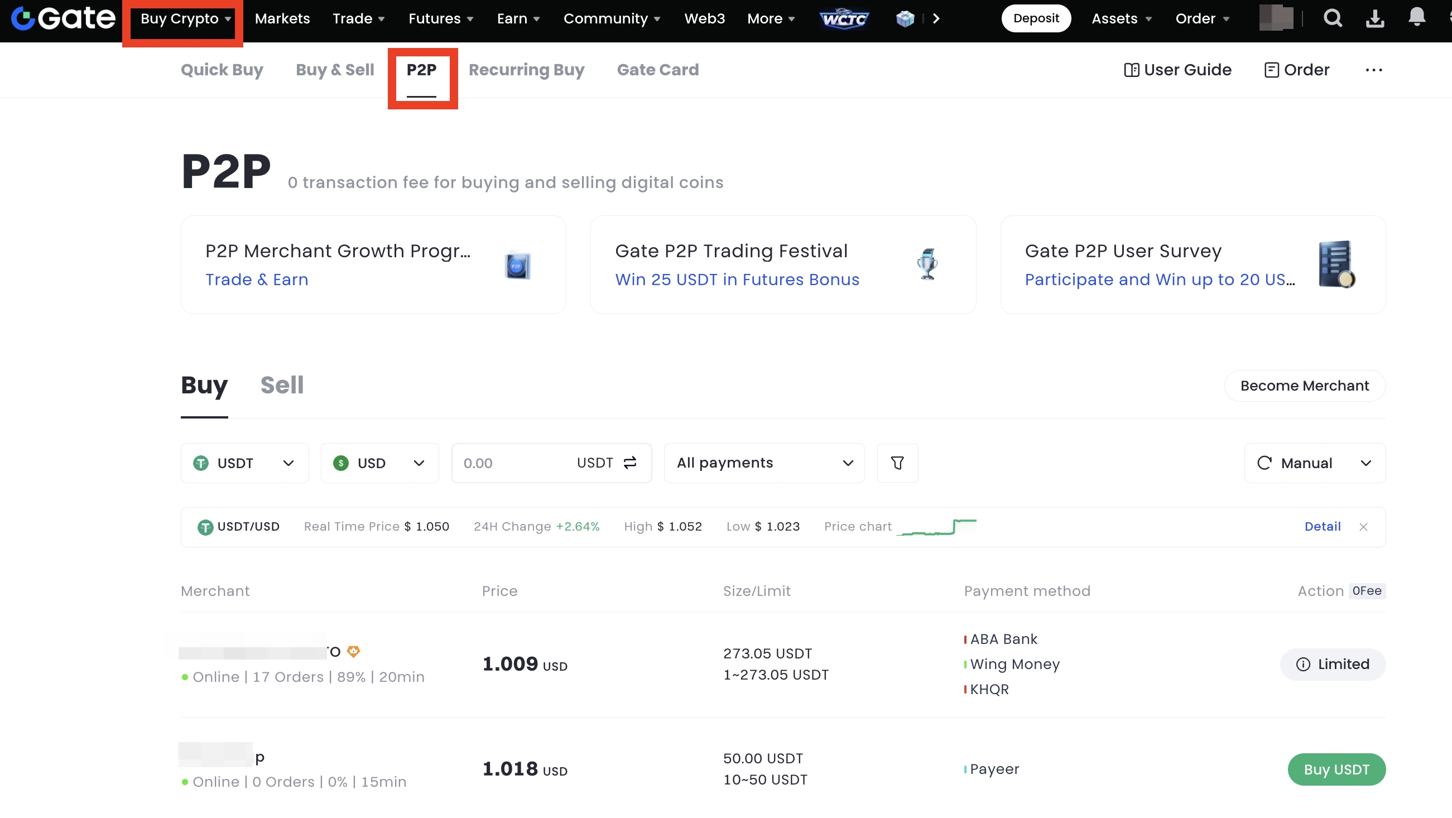Click the filter funnel icon
The height and width of the screenshot is (818, 1452).
897,463
